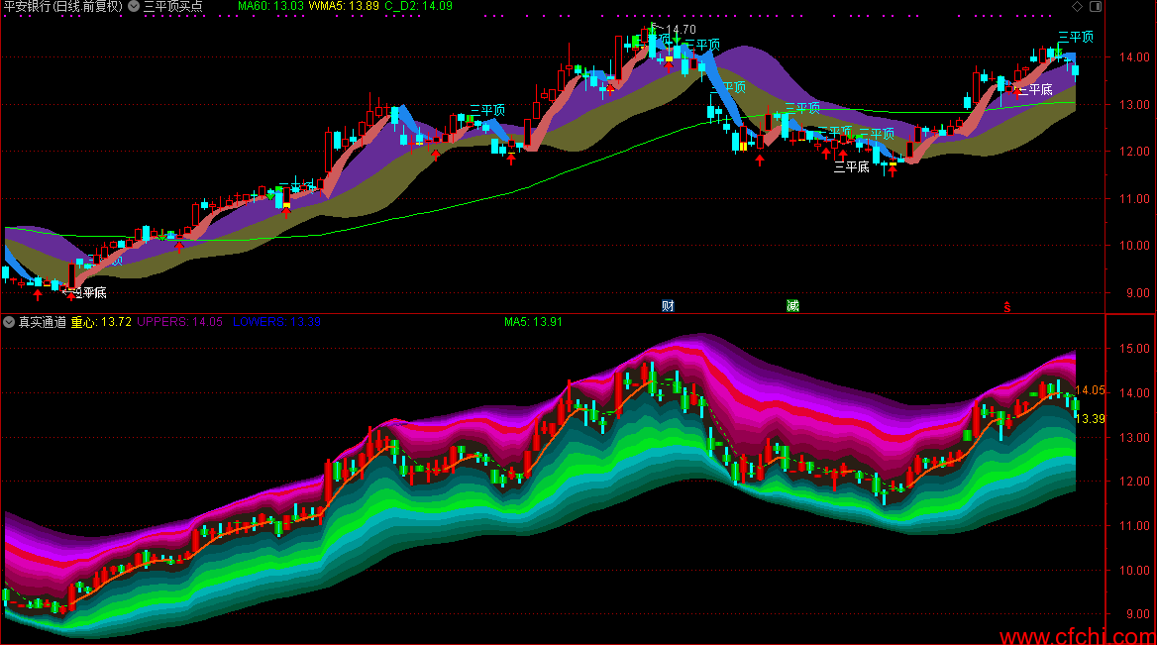1157x645 pixels.
Task: Open the 真实通道 indicator dropdown arrow
Action: (9, 323)
